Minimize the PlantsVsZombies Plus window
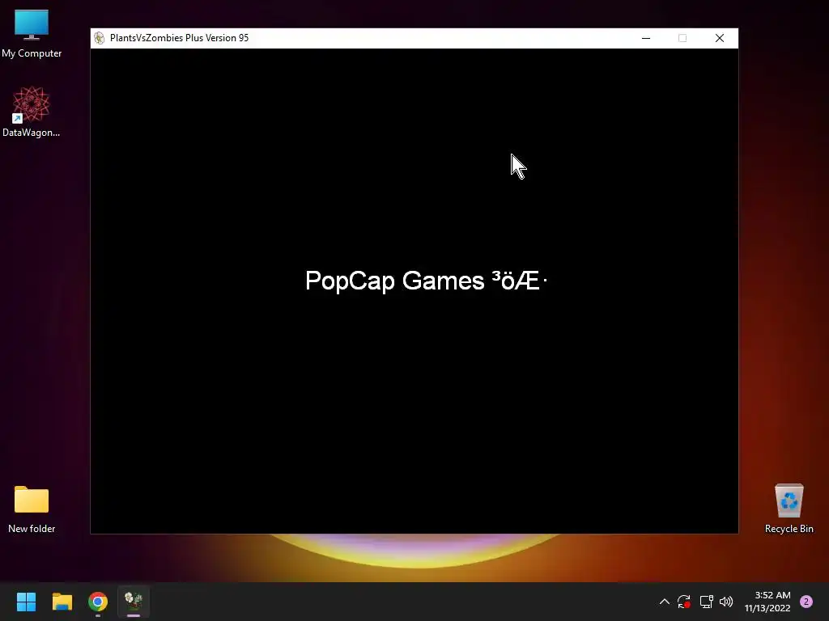 [x=646, y=38]
